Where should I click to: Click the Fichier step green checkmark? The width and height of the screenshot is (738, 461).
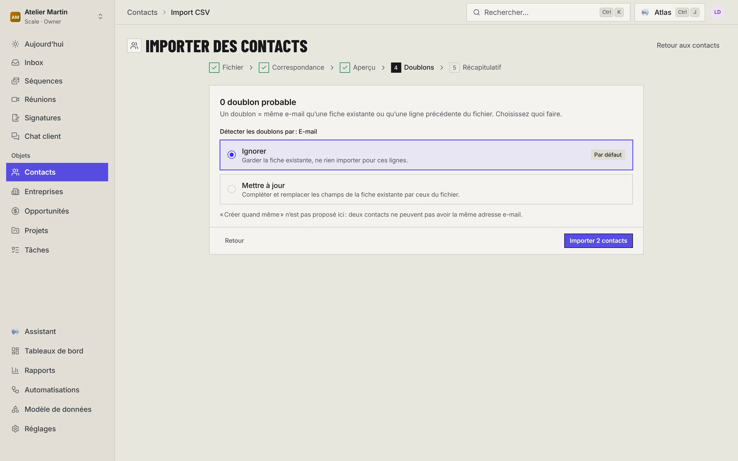(214, 68)
